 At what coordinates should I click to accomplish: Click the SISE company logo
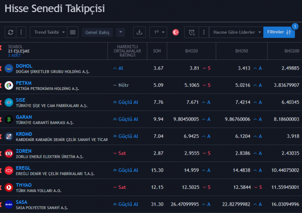click(x=9, y=102)
